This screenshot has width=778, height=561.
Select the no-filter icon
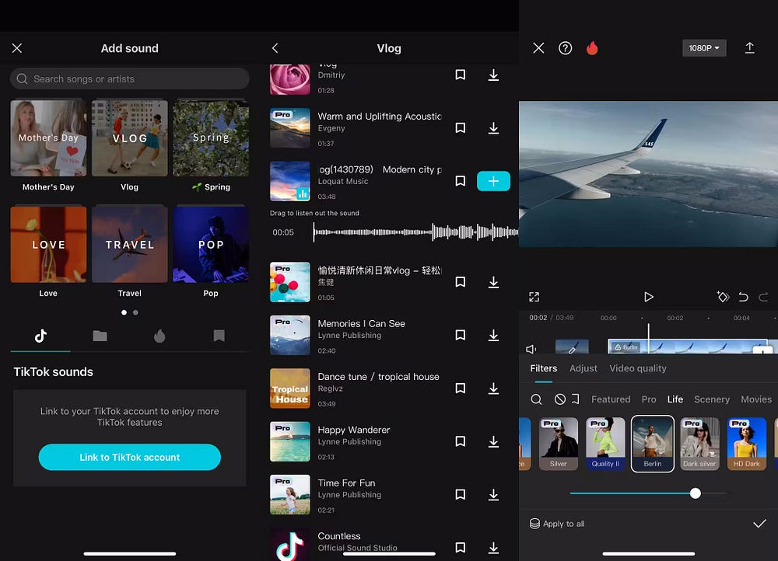coord(559,399)
